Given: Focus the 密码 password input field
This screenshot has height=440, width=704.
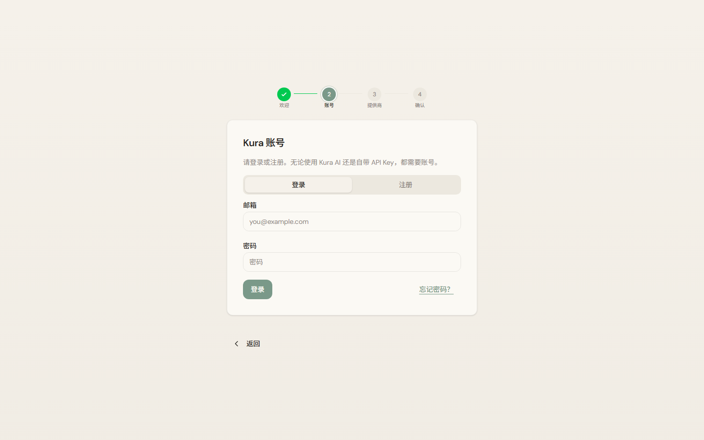Looking at the screenshot, I should (352, 262).
